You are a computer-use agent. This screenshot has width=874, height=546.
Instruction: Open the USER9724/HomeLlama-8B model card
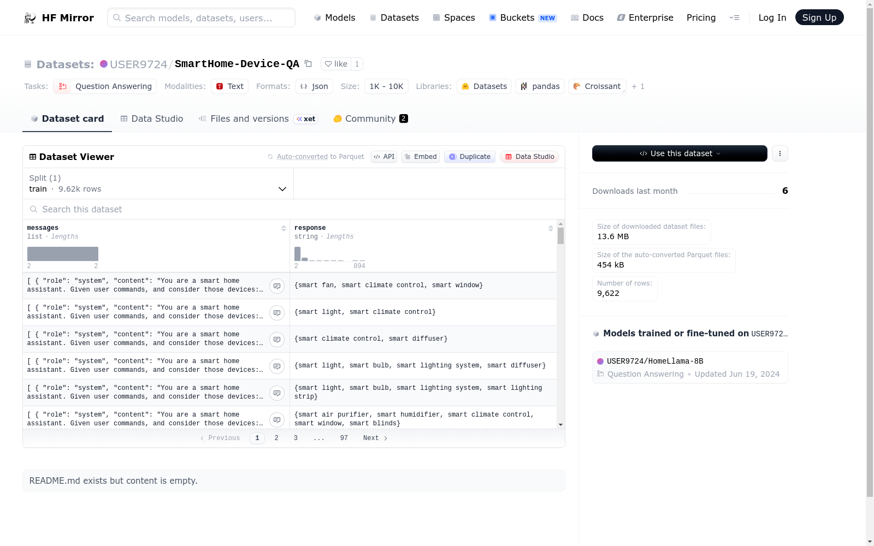[690, 367]
